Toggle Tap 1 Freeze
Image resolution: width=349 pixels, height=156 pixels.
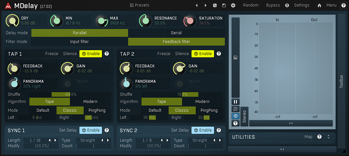coord(52,53)
